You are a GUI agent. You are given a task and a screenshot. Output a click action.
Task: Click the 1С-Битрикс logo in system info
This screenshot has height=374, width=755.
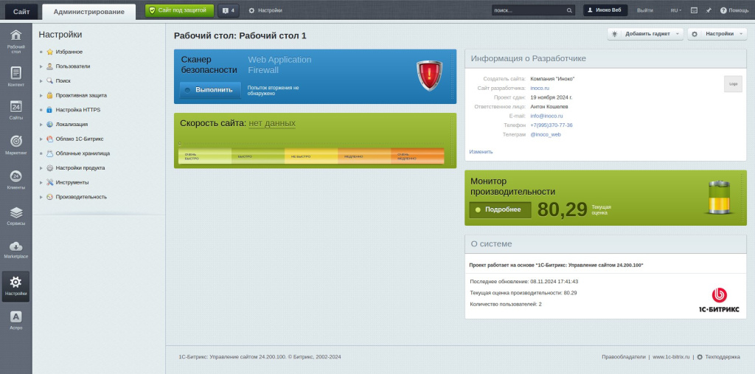[x=719, y=300]
